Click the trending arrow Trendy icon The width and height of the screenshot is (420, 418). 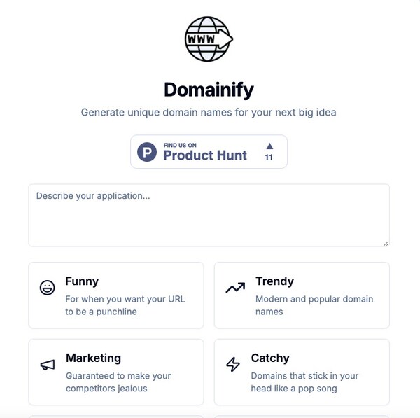click(x=234, y=288)
